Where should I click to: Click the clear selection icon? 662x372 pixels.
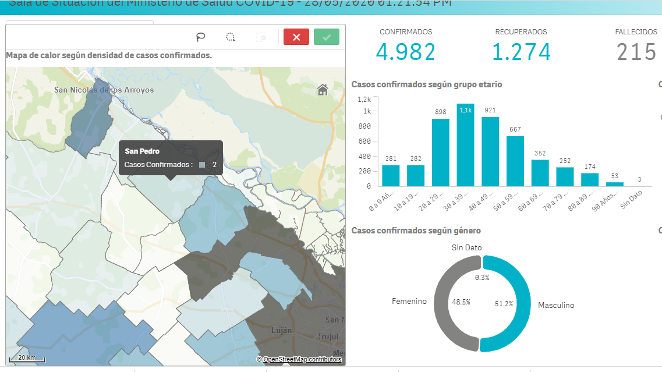pyautogui.click(x=261, y=37)
